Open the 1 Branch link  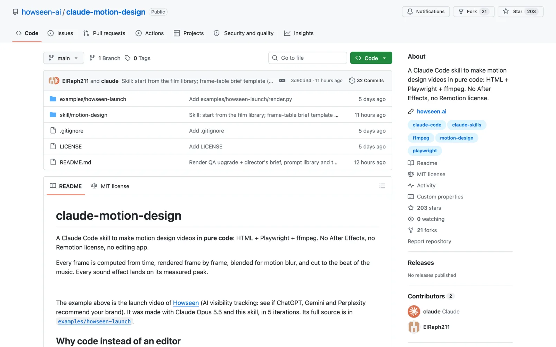coord(105,58)
